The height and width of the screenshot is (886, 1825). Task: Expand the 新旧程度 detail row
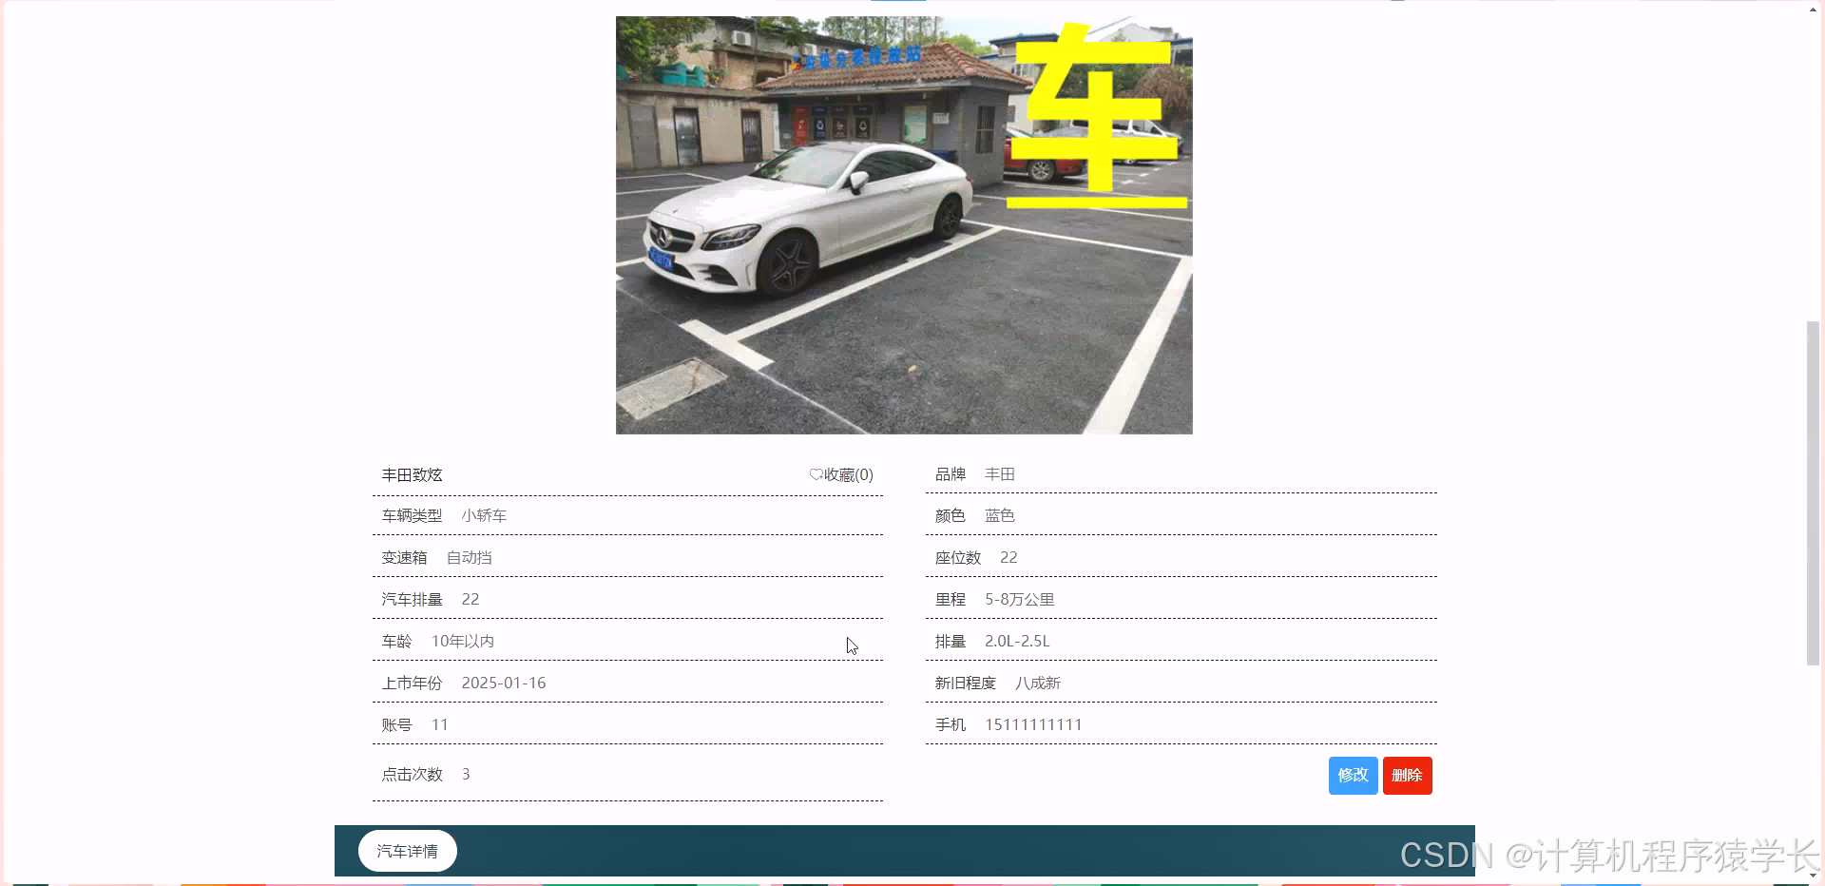tap(1179, 683)
